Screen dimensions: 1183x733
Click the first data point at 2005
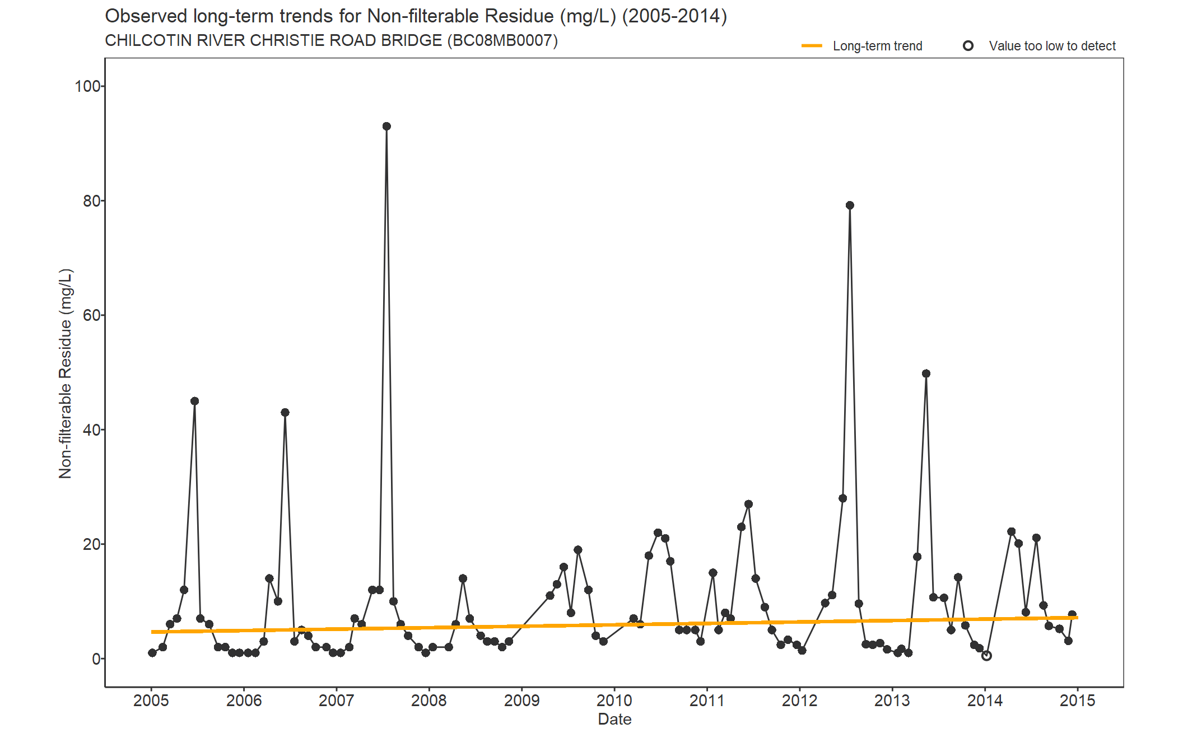152,653
